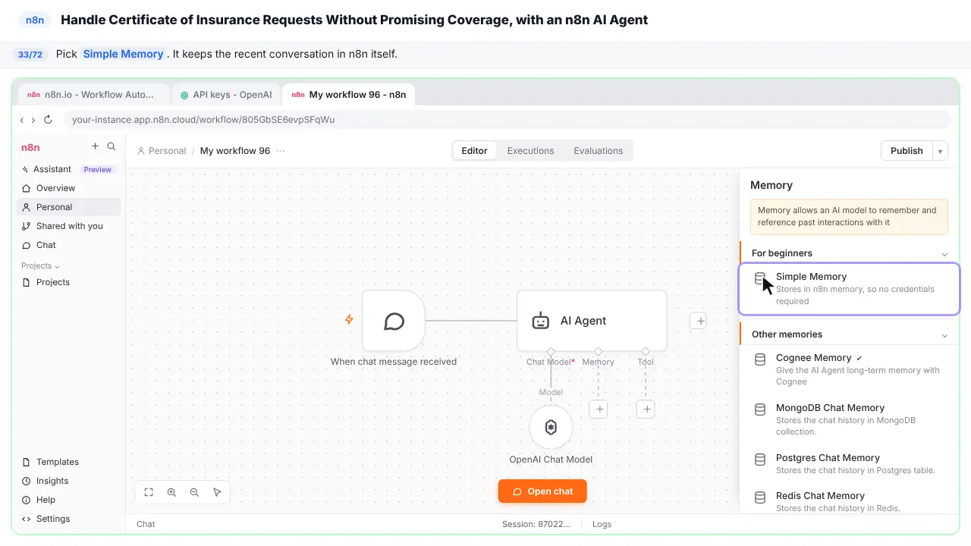Collapse the For beginners section
This screenshot has height=546, width=971.
pos(944,254)
